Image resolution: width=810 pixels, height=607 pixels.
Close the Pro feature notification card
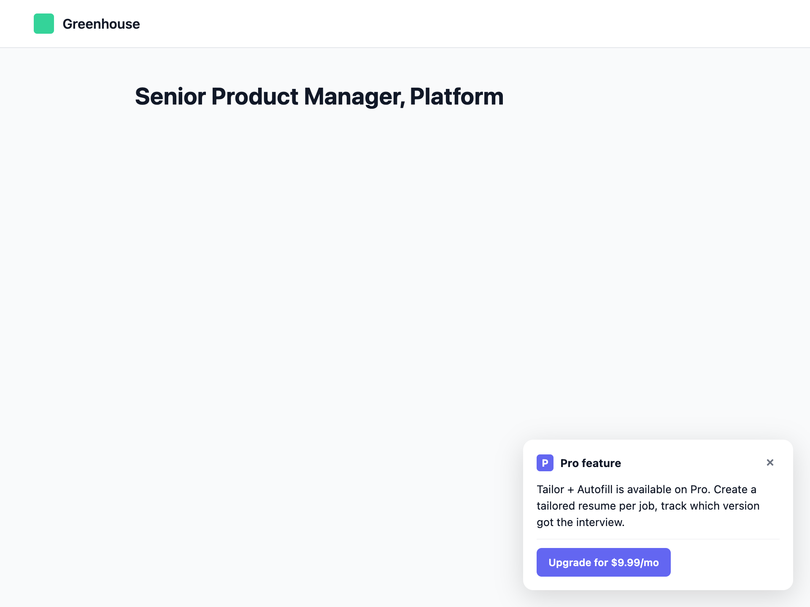tap(770, 462)
